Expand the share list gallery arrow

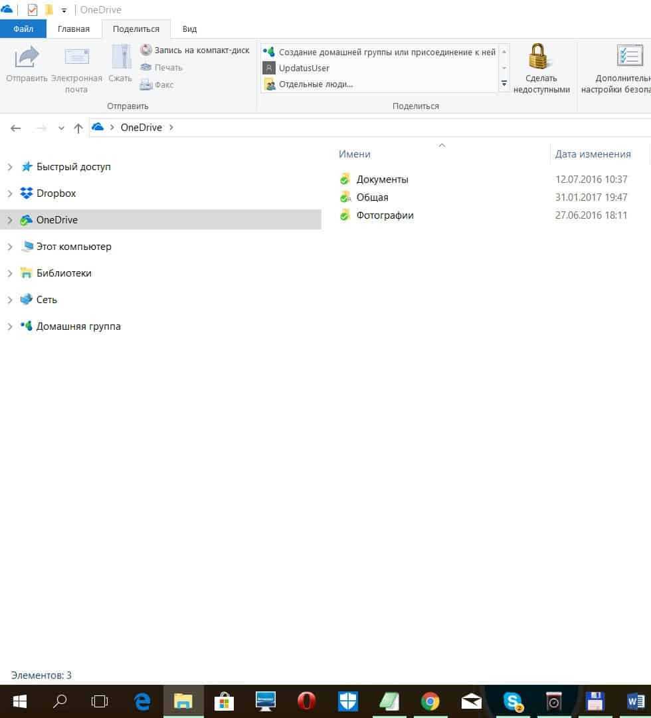[504, 84]
